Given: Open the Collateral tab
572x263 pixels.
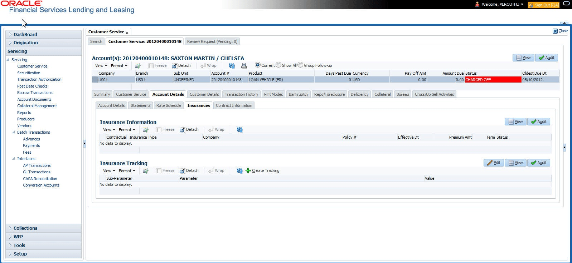Looking at the screenshot, I should (383, 94).
